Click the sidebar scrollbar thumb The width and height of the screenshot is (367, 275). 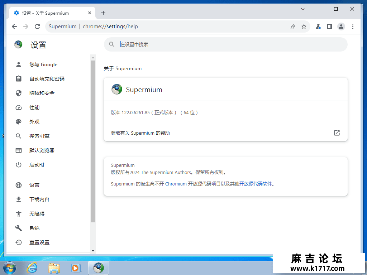pos(93,141)
